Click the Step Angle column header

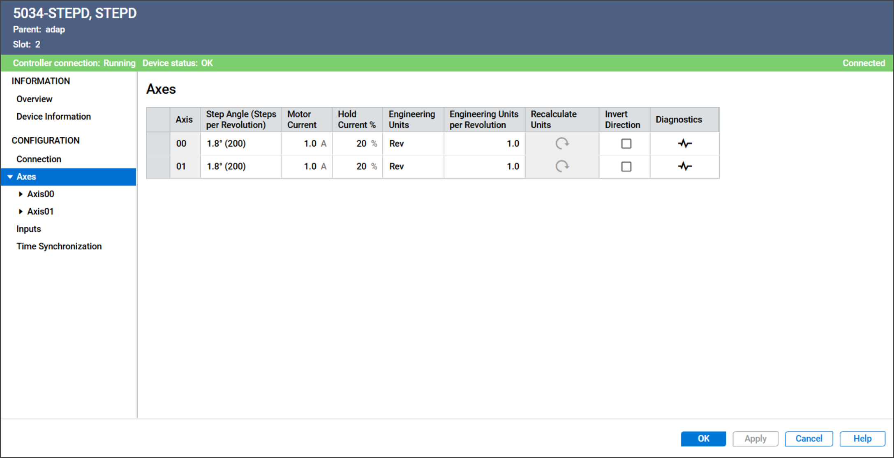click(241, 120)
